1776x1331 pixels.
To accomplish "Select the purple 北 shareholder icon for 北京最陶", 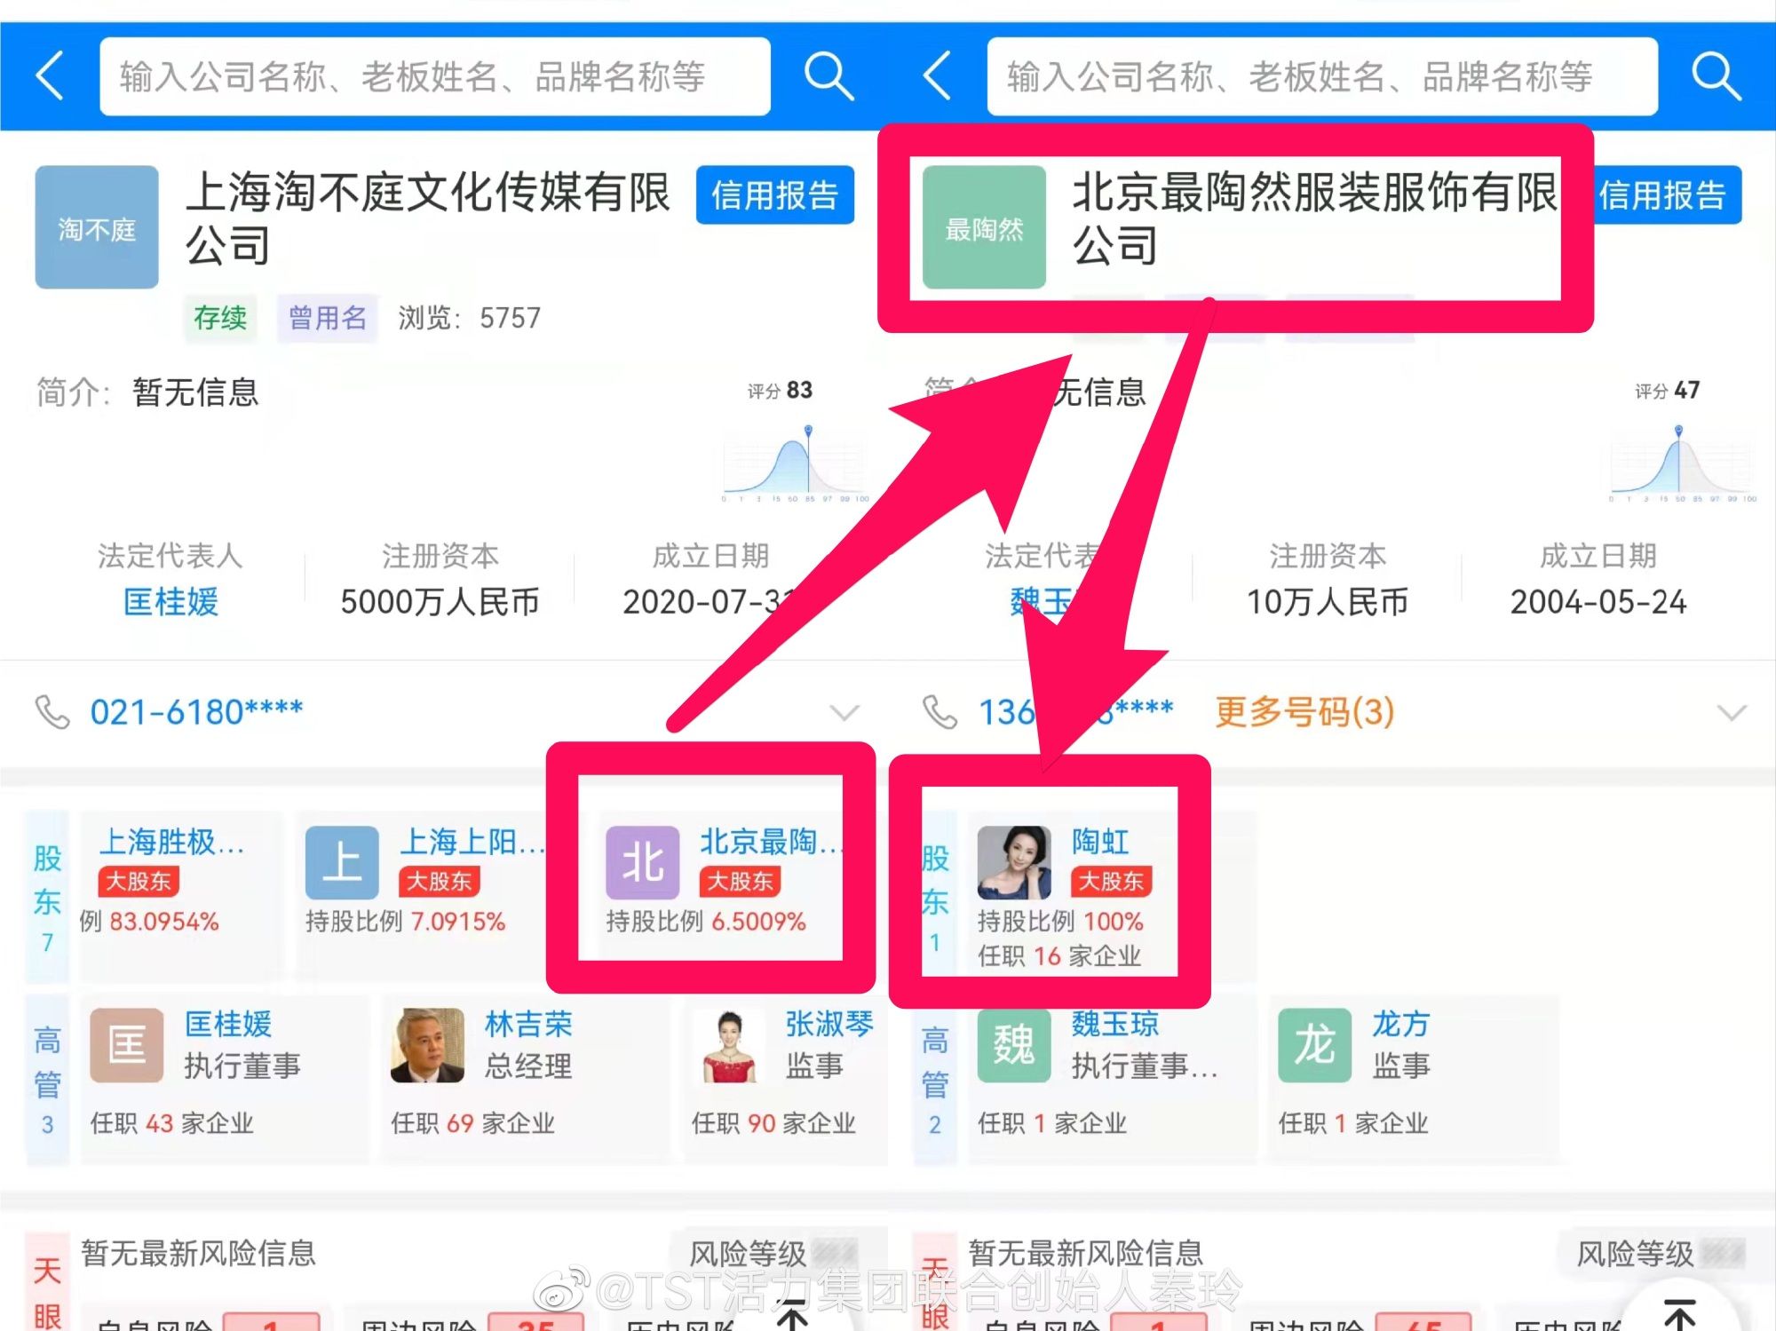I will click(x=642, y=860).
